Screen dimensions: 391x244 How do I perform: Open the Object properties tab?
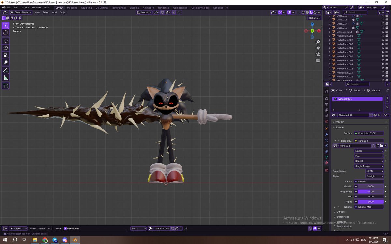[x=326, y=129]
